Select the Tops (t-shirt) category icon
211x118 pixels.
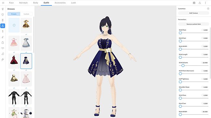coord(3,15)
